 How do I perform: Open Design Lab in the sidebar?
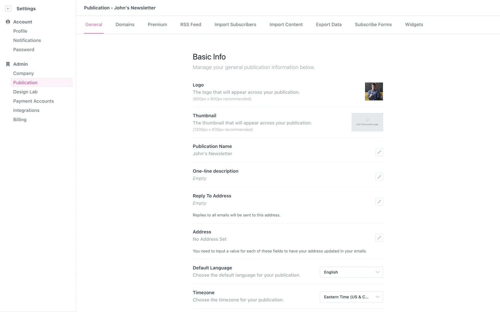point(25,92)
